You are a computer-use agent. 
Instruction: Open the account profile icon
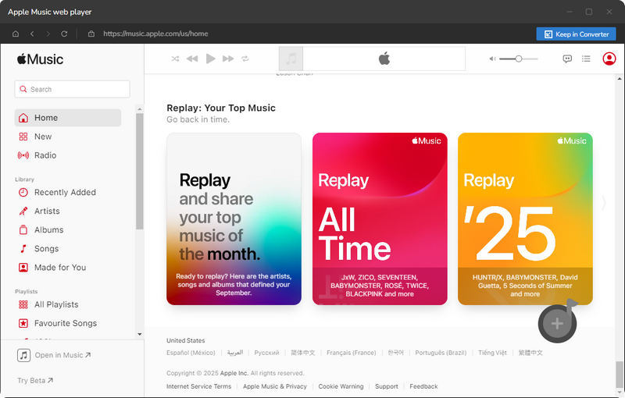(x=609, y=59)
